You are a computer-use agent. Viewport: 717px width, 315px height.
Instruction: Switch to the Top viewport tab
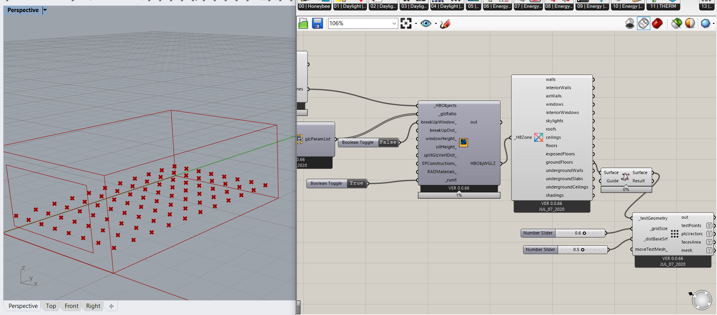[51, 306]
